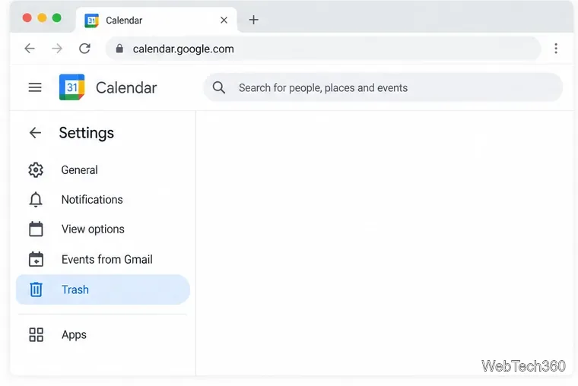
Task: Select the Trash menu item
Action: coord(103,289)
